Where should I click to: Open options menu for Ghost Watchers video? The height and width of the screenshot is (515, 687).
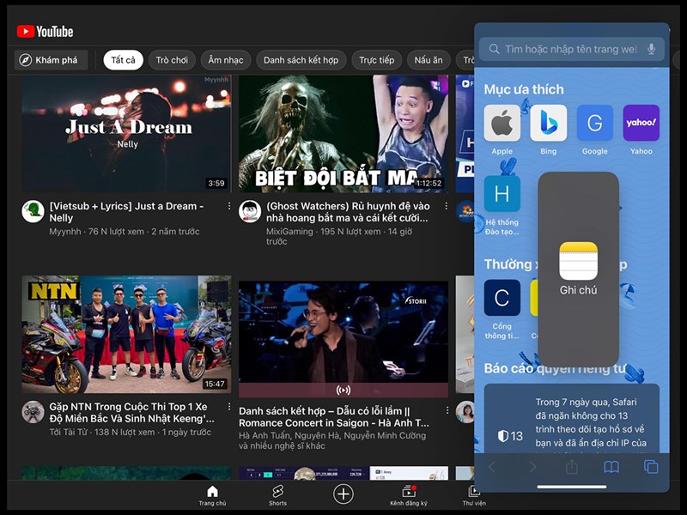point(446,207)
